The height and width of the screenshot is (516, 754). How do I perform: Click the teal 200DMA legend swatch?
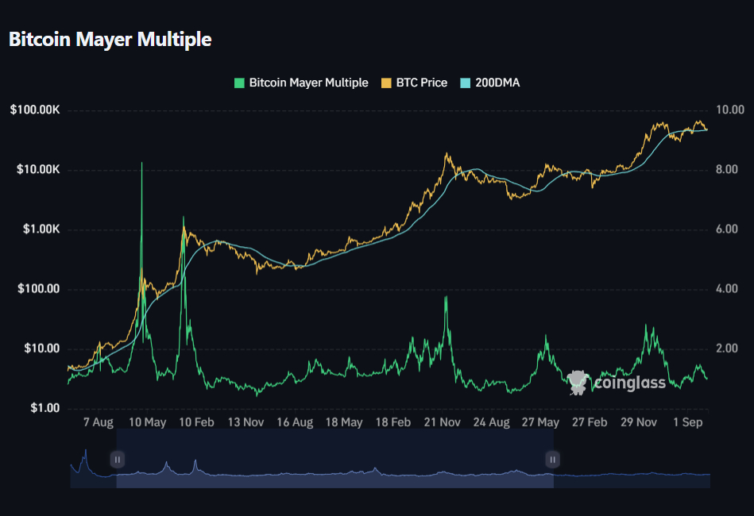click(466, 83)
